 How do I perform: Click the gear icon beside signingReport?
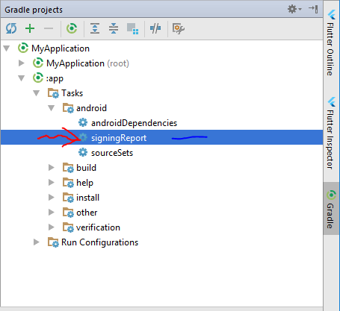coord(83,137)
